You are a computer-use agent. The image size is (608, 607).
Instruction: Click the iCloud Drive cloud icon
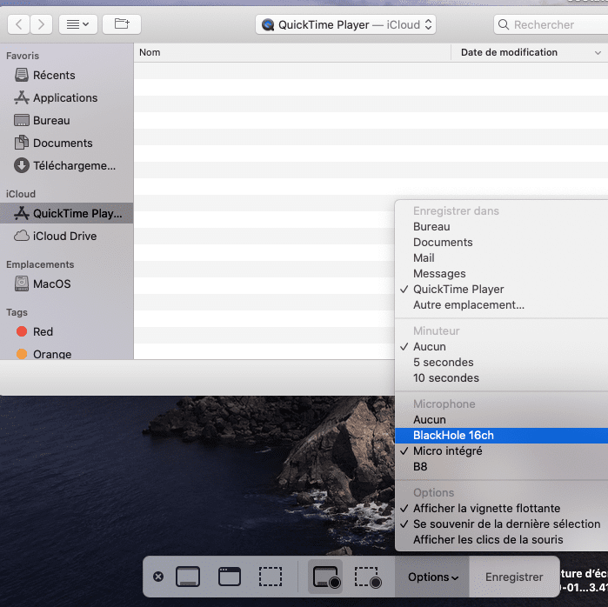(22, 236)
